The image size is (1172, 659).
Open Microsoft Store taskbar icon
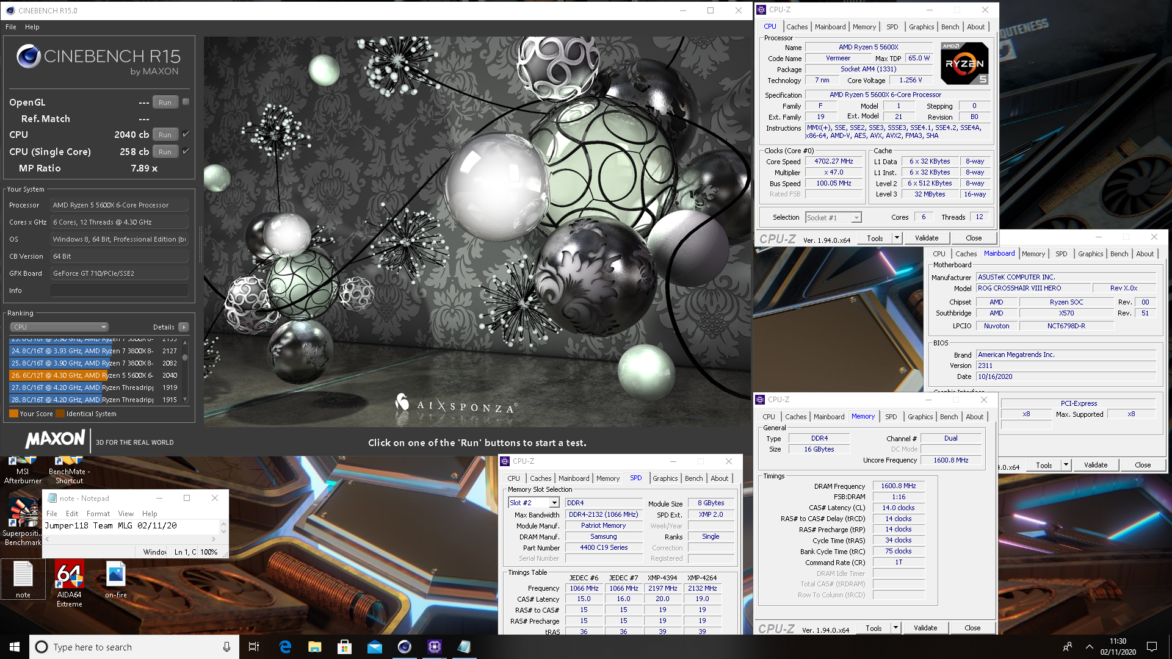point(344,647)
